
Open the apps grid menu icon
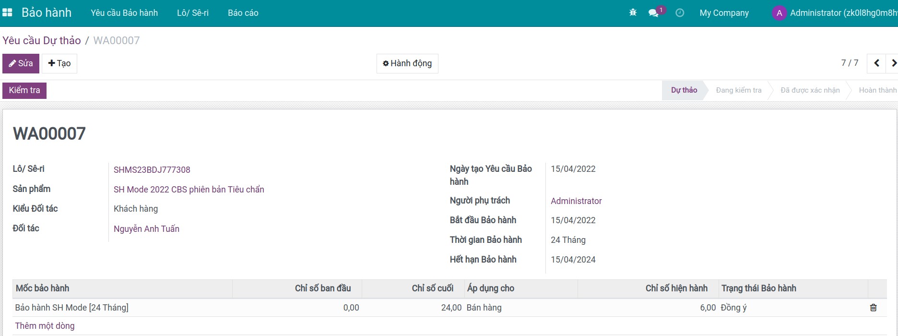(7, 12)
